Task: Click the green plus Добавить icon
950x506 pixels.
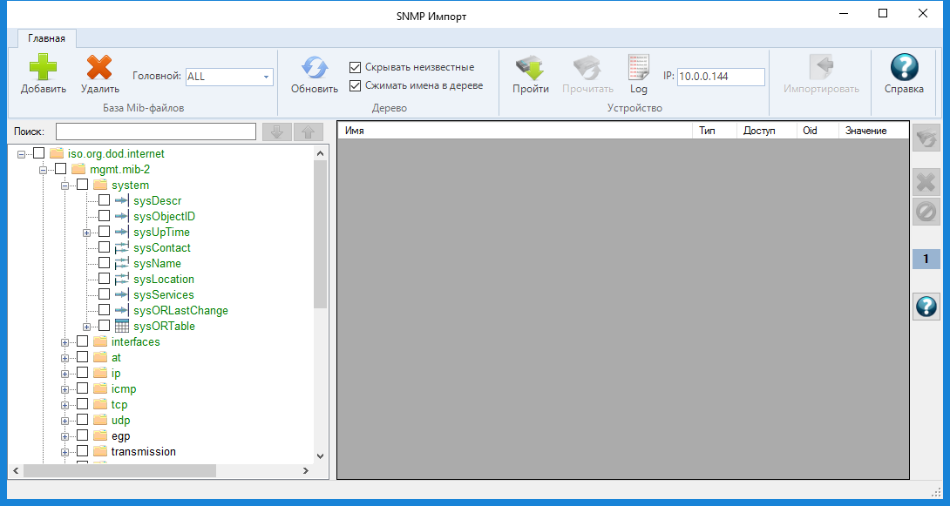Action: point(43,66)
